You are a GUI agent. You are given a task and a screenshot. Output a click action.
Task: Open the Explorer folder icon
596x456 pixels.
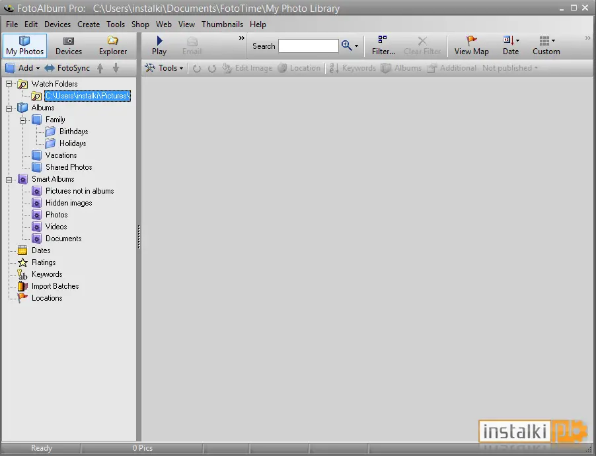coord(112,40)
